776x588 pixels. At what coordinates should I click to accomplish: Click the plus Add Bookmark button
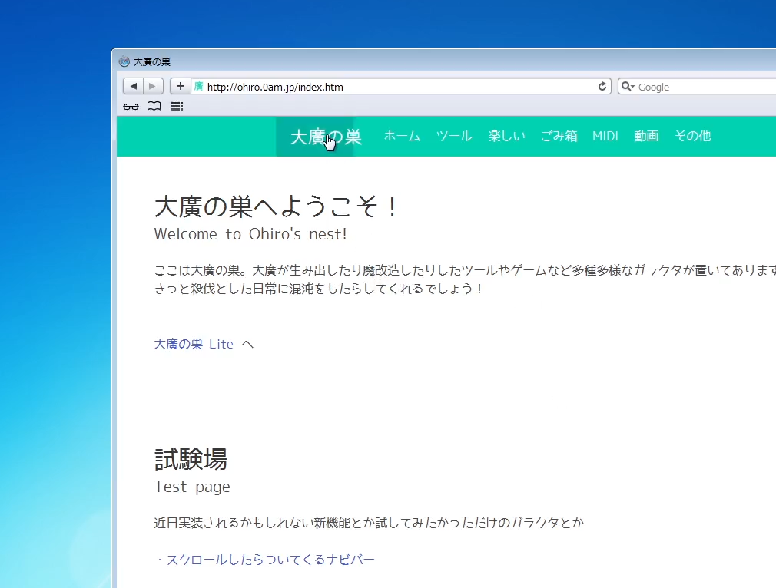180,86
